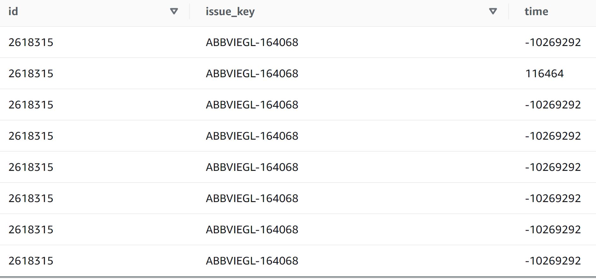Click divider between issue_key and time headers
Screen dimensions: 596x279
coord(509,12)
